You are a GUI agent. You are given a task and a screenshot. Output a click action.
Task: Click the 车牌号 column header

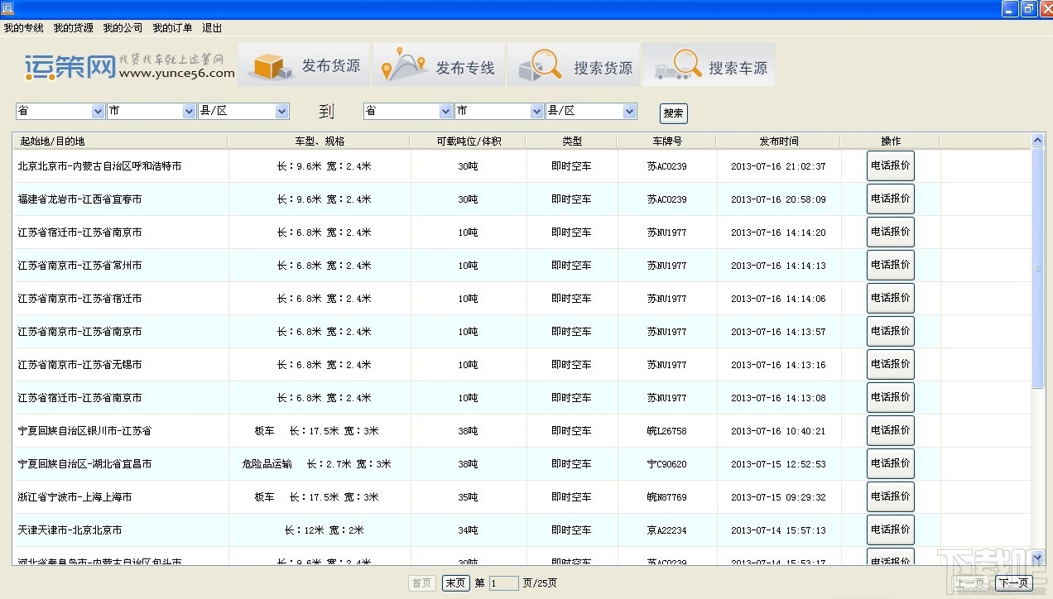pos(666,141)
